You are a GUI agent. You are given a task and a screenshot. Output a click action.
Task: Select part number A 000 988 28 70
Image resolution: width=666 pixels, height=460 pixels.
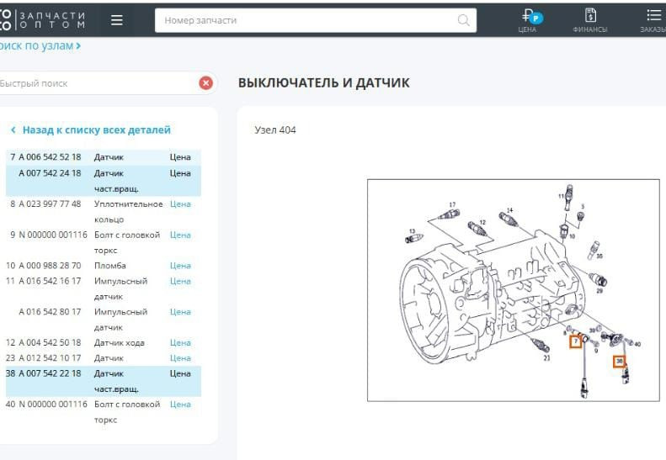coord(50,266)
